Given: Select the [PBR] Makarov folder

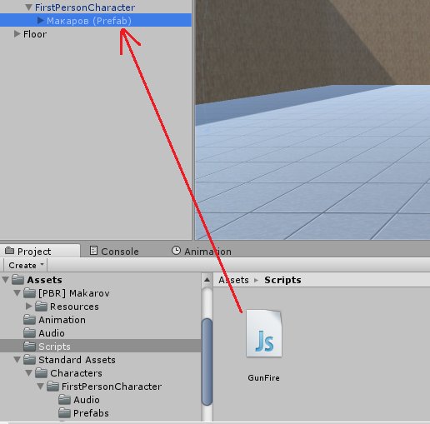Looking at the screenshot, I should pos(74,293).
